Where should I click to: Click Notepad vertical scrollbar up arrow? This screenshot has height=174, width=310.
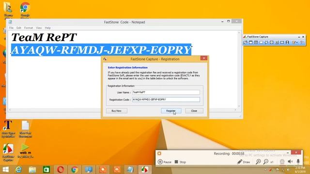click(x=239, y=32)
